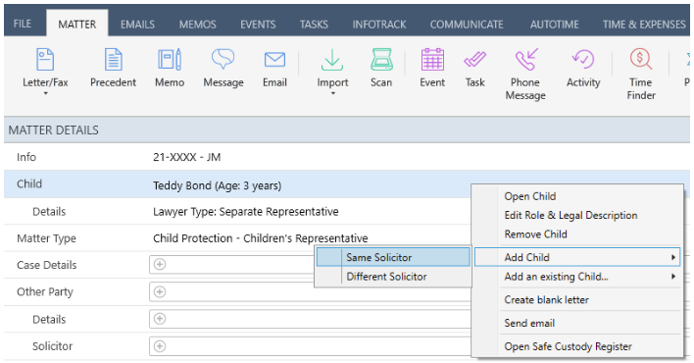Image resolution: width=694 pixels, height=363 pixels.
Task: Select Same Solicitor option
Action: [x=393, y=257]
